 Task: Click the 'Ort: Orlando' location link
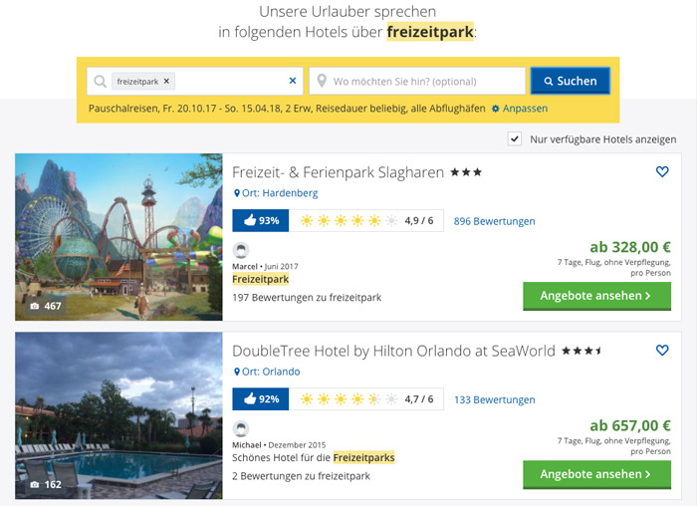(x=267, y=372)
